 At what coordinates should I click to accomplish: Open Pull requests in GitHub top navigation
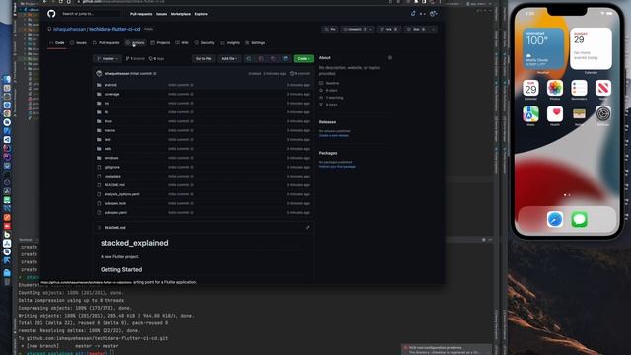pyautogui.click(x=141, y=14)
